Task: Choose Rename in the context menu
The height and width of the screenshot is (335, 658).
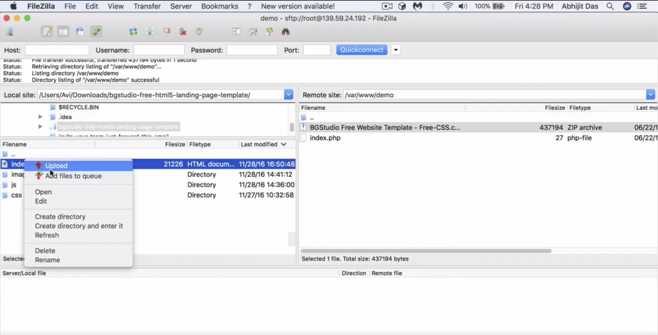Action: pos(78,260)
